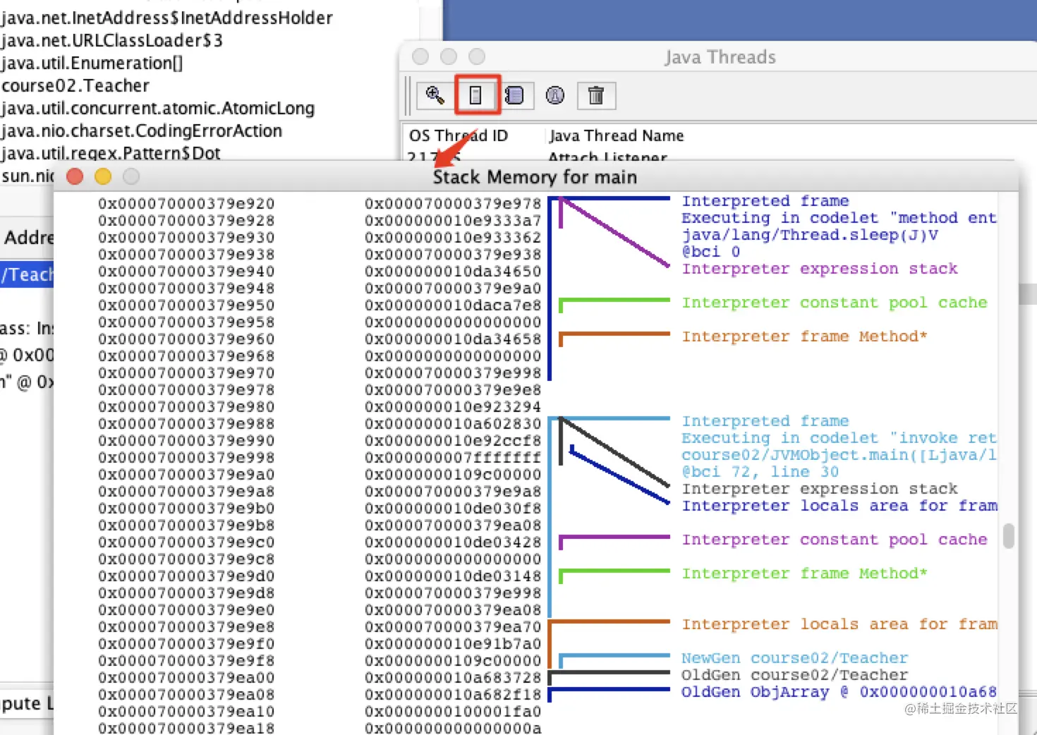The height and width of the screenshot is (735, 1037).
Task: Click stack value 0x000000010e91b7a0
Action: click(x=453, y=643)
